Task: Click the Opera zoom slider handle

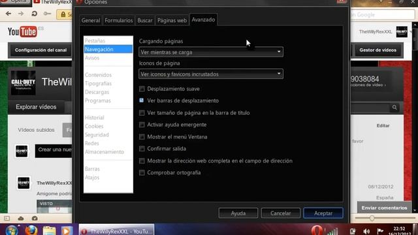Action: (x=372, y=218)
